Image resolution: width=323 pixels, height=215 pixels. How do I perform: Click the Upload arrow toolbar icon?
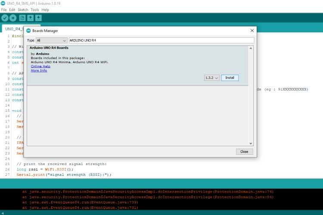[x=13, y=18]
